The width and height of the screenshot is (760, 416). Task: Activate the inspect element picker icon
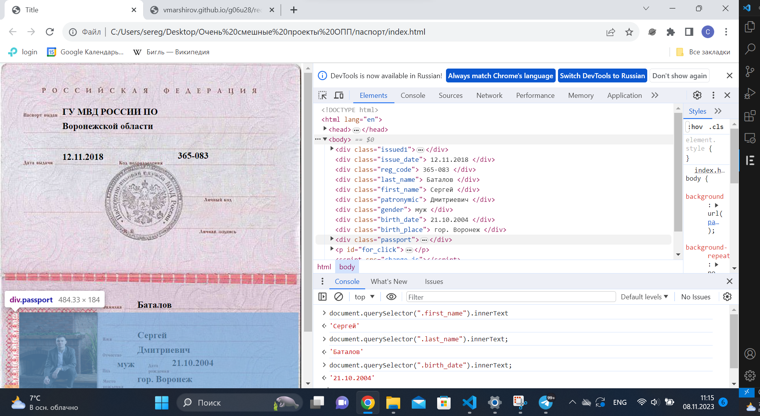[322, 95]
